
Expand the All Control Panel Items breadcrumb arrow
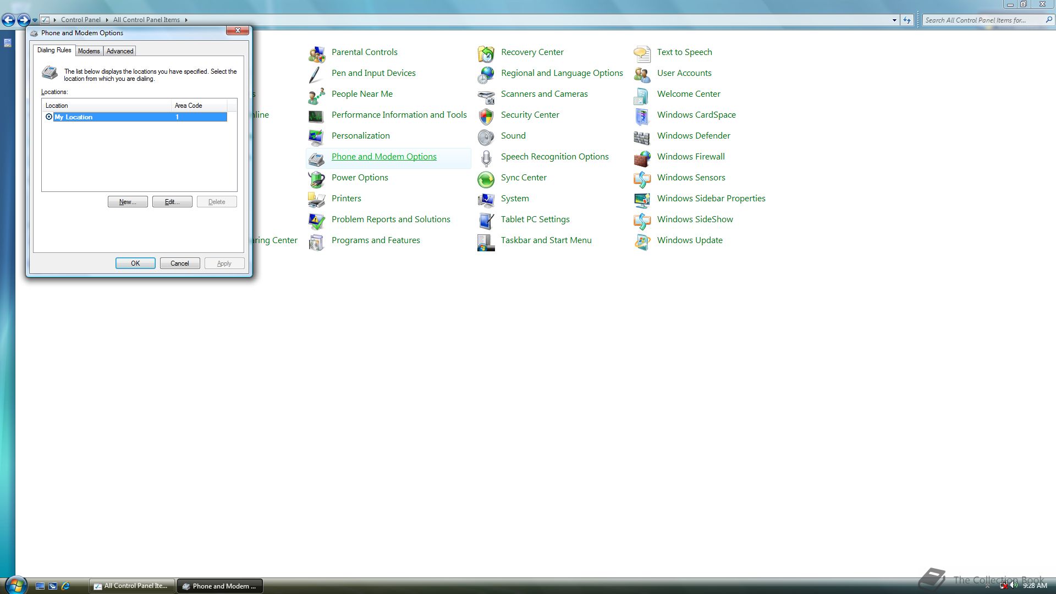[x=186, y=20]
